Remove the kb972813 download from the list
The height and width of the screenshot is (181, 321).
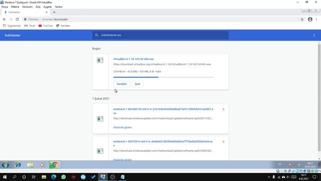click(223, 142)
